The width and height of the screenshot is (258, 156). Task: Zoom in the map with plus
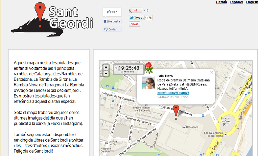106,67
